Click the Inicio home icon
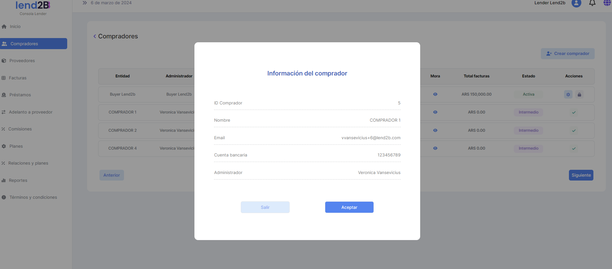Image resolution: width=612 pixels, height=269 pixels. tap(4, 27)
